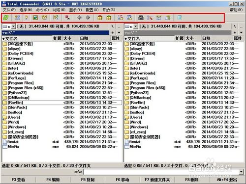This screenshot has height=184, width=246.
Task: Expand the left panel drive c dropdown
Action: [13, 26]
